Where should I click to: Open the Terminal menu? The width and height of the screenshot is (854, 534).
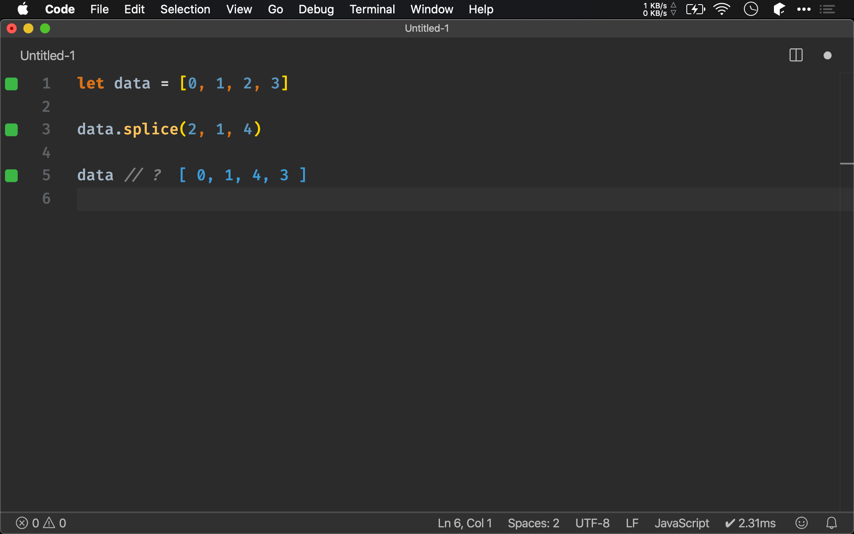[x=372, y=9]
